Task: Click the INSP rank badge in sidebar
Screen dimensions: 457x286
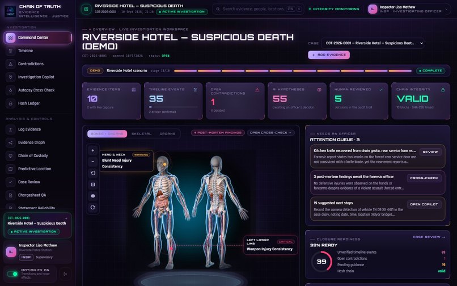Action: (26, 258)
